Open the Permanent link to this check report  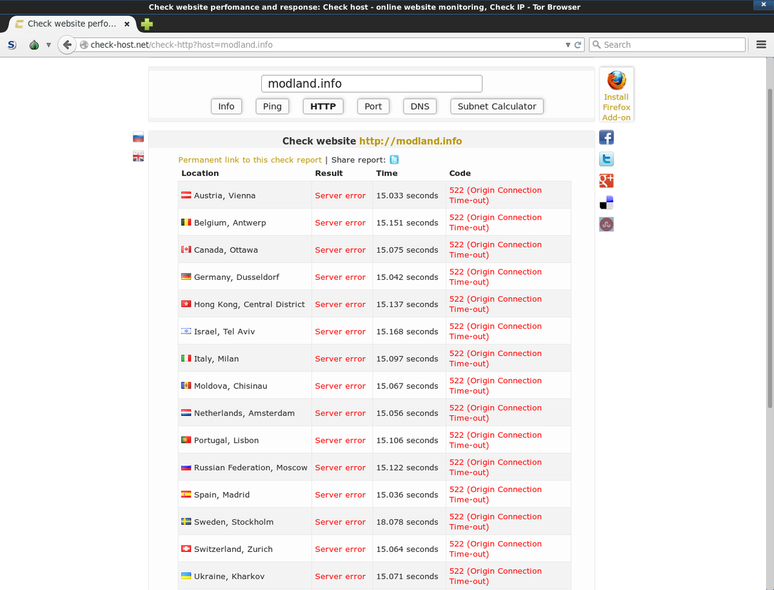[x=251, y=159]
